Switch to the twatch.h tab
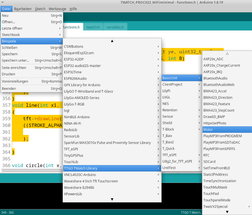The width and height of the screenshot is (252, 215). pos(93,27)
